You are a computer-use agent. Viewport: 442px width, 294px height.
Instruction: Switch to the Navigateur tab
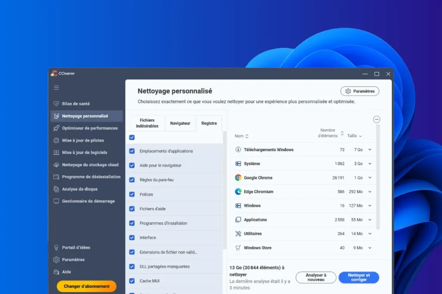tap(180, 123)
